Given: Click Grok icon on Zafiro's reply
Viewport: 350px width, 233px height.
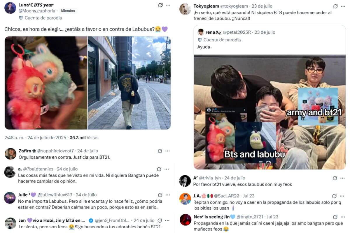Looking at the screenshot, I should coord(160,151).
